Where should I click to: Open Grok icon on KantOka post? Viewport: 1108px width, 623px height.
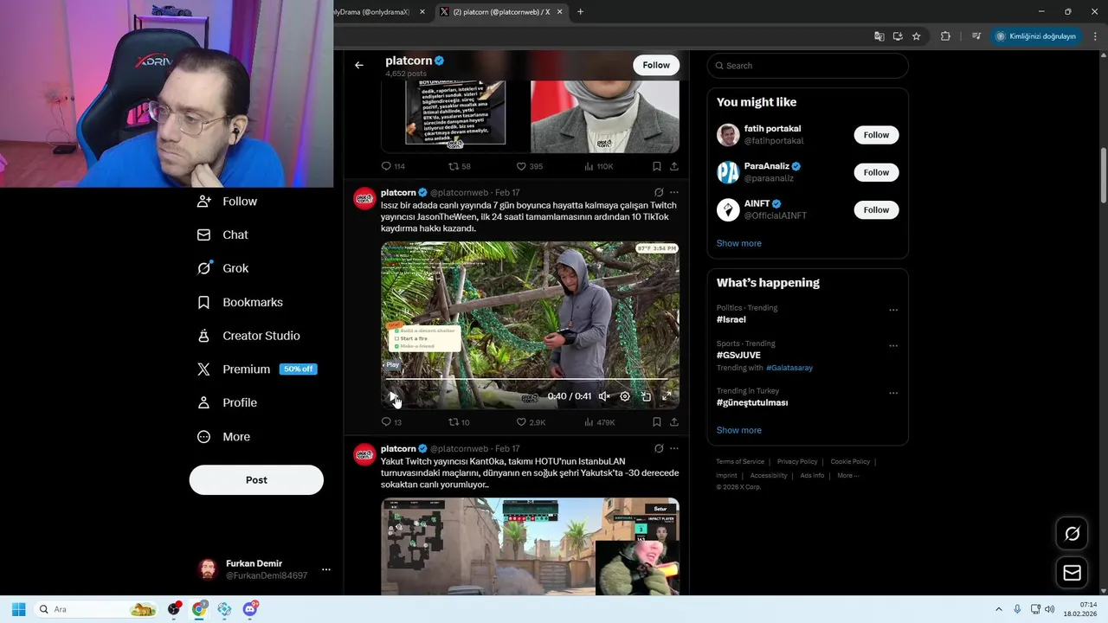point(659,448)
